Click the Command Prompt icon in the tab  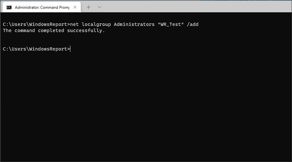(x=9, y=7)
